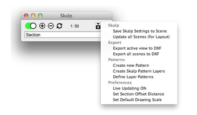Screen dimensions: 197x115
Task: Click the 1:50 drawing scale value
Action: coord(75,26)
